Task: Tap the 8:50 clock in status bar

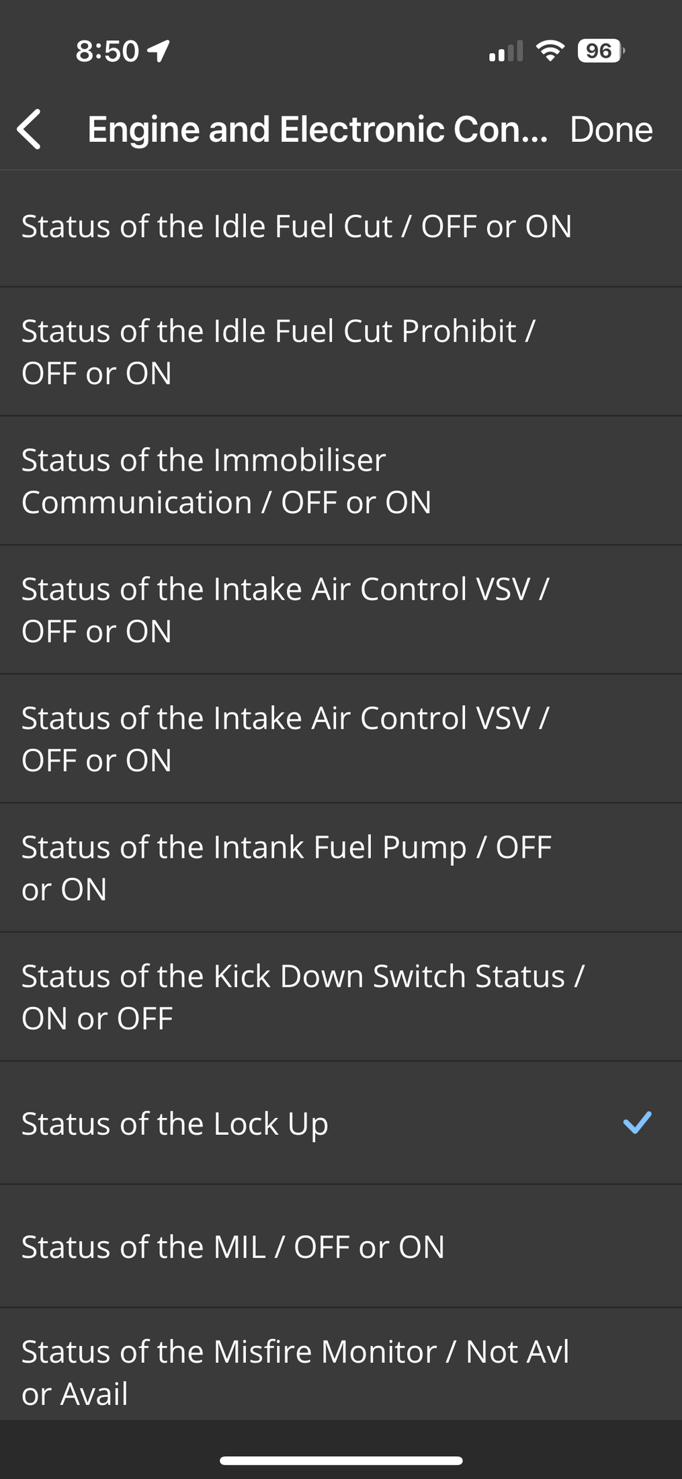Action: tap(107, 51)
